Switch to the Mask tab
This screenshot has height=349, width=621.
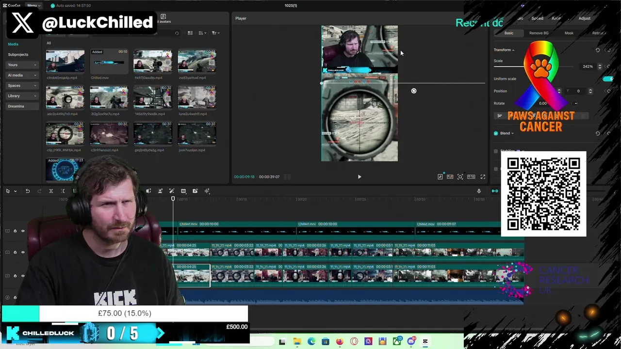click(x=569, y=33)
